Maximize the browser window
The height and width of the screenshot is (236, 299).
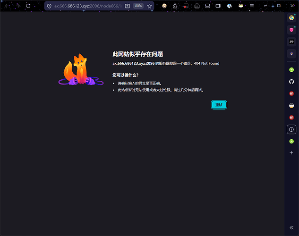pyautogui.click(x=279, y=6)
